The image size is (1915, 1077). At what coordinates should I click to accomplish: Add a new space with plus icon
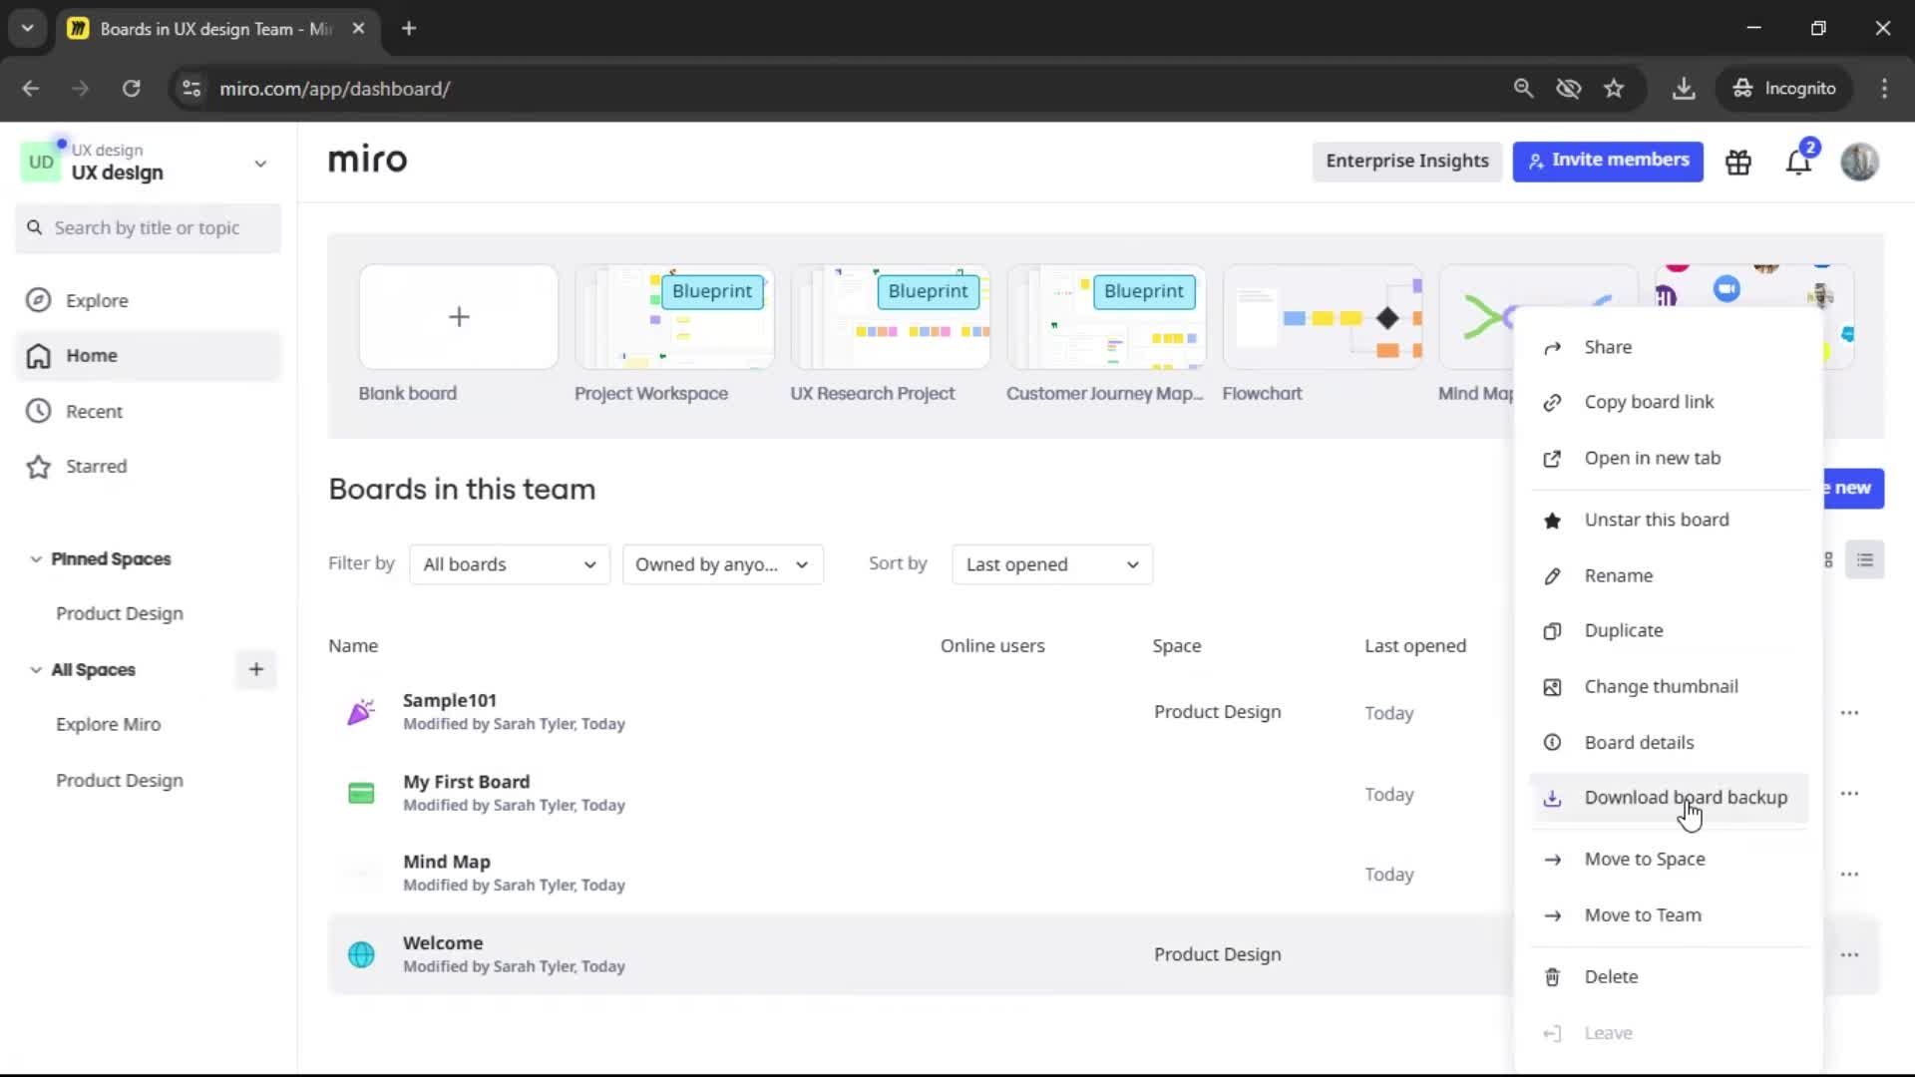point(256,669)
